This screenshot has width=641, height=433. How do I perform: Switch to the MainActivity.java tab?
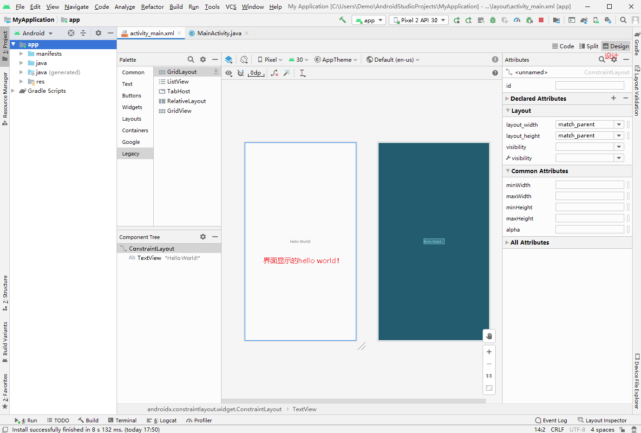click(219, 33)
